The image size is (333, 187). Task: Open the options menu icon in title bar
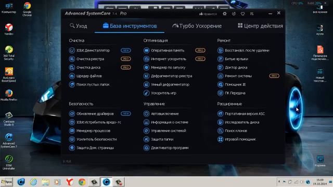[252, 14]
